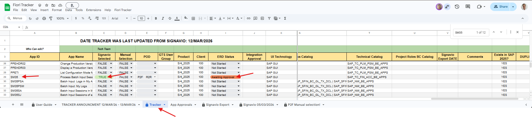Open POD dropdown for SM35 row
This screenshot has width=532, height=117.
pos(155,77)
